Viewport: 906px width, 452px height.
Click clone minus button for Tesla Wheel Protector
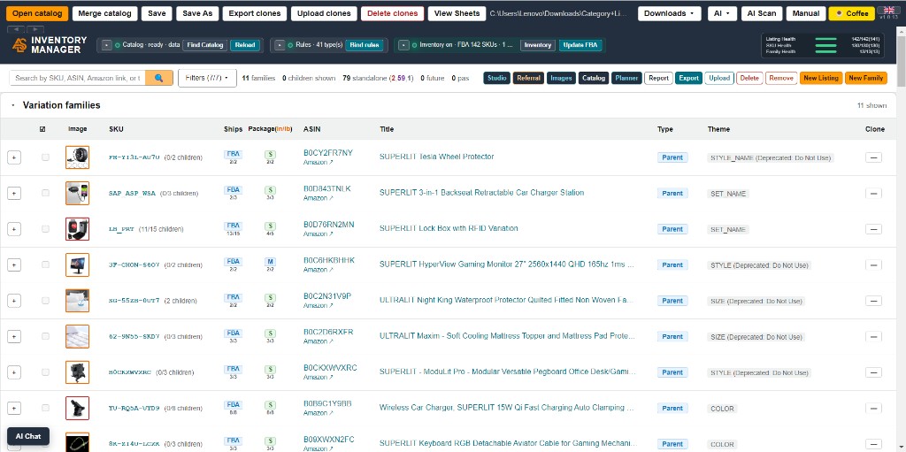tap(873, 157)
